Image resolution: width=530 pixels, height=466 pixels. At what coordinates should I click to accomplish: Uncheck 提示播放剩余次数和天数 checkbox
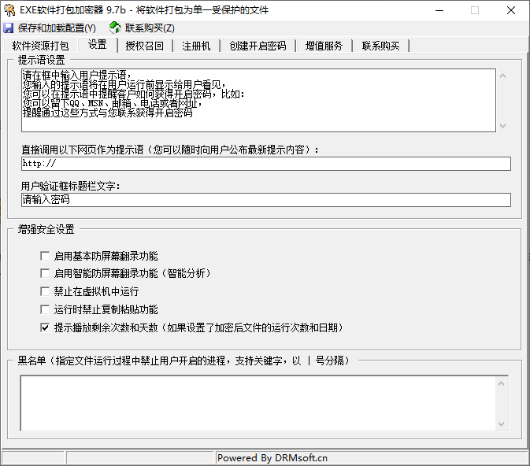(x=45, y=327)
